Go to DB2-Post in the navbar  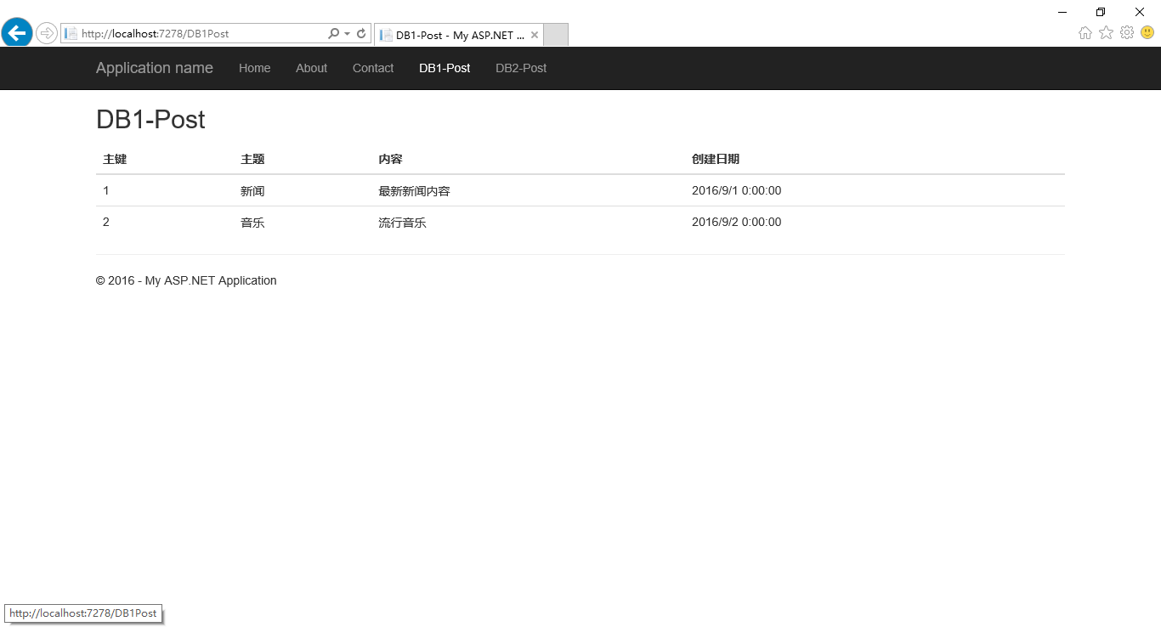[521, 68]
